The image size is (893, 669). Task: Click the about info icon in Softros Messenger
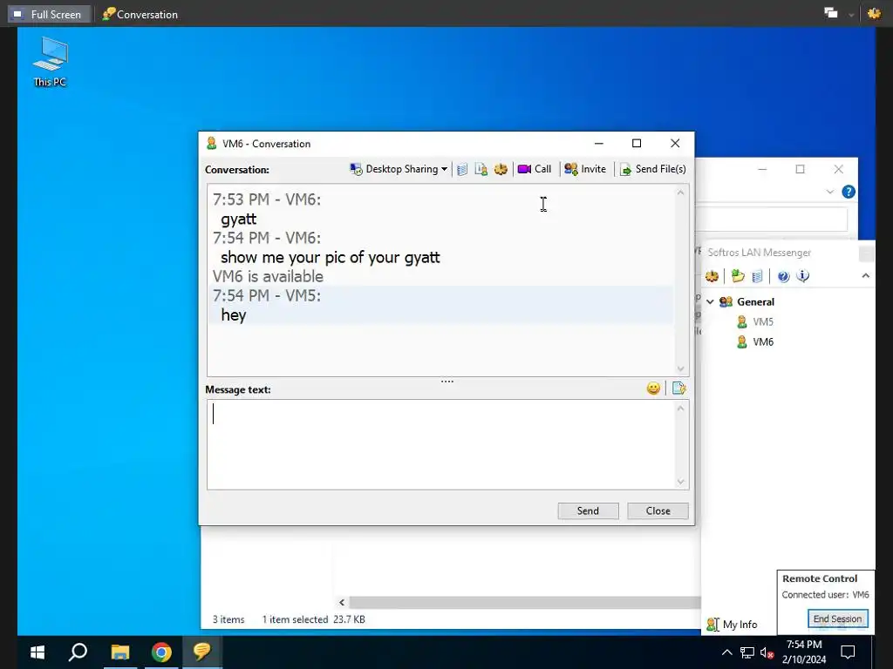click(803, 276)
